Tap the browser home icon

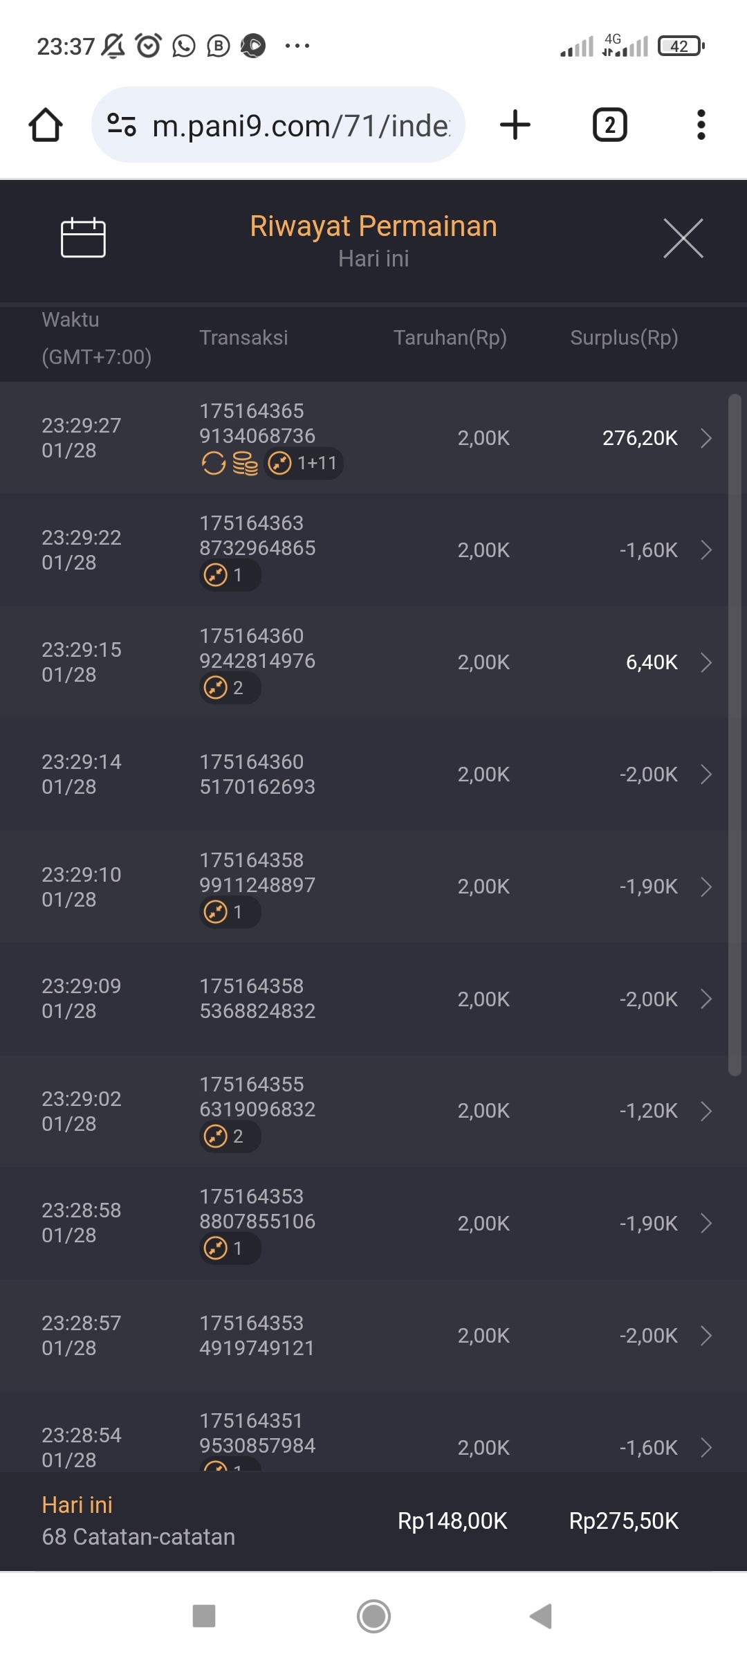click(46, 125)
